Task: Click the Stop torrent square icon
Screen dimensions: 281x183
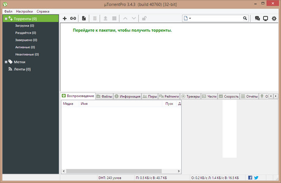Action: [114, 18]
